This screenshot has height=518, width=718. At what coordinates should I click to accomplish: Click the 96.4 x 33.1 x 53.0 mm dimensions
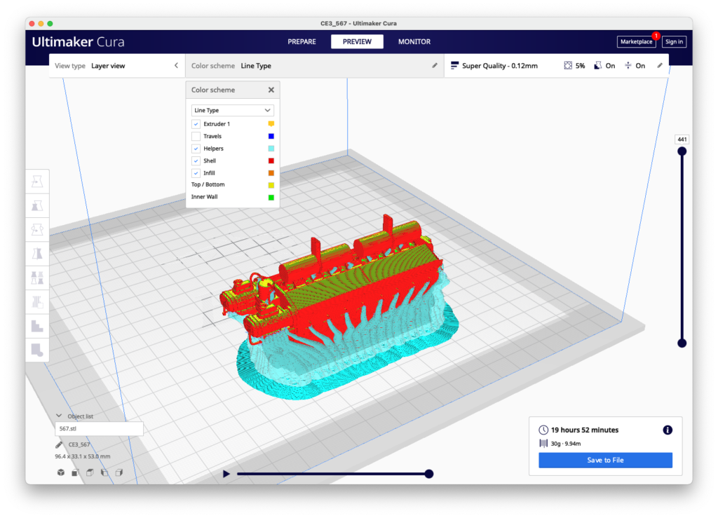pos(83,456)
